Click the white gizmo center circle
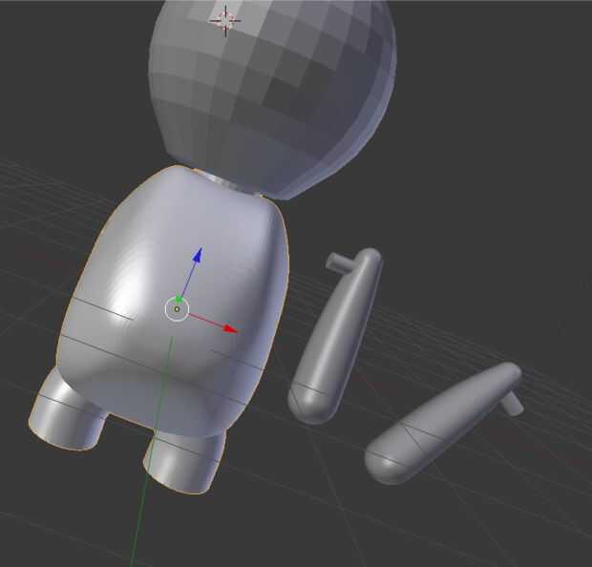This screenshot has width=592, height=567. pos(177,309)
